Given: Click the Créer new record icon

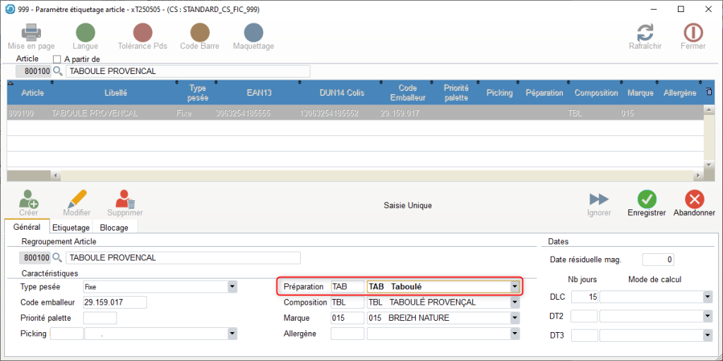Looking at the screenshot, I should 29,200.
